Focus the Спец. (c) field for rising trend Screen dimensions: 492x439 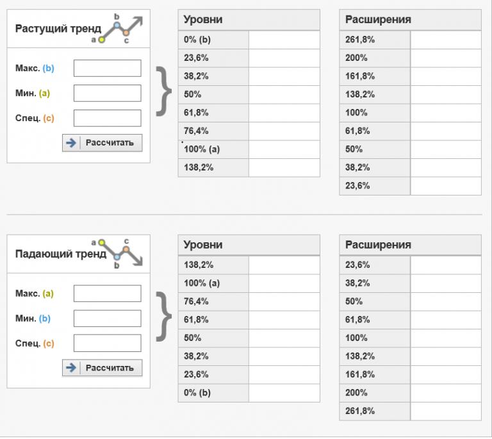click(x=107, y=118)
